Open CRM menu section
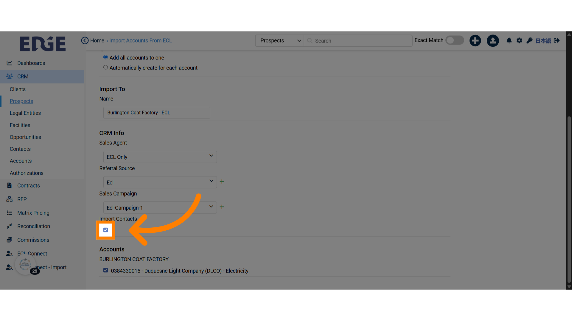Image resolution: width=572 pixels, height=321 pixels. pyautogui.click(x=42, y=76)
